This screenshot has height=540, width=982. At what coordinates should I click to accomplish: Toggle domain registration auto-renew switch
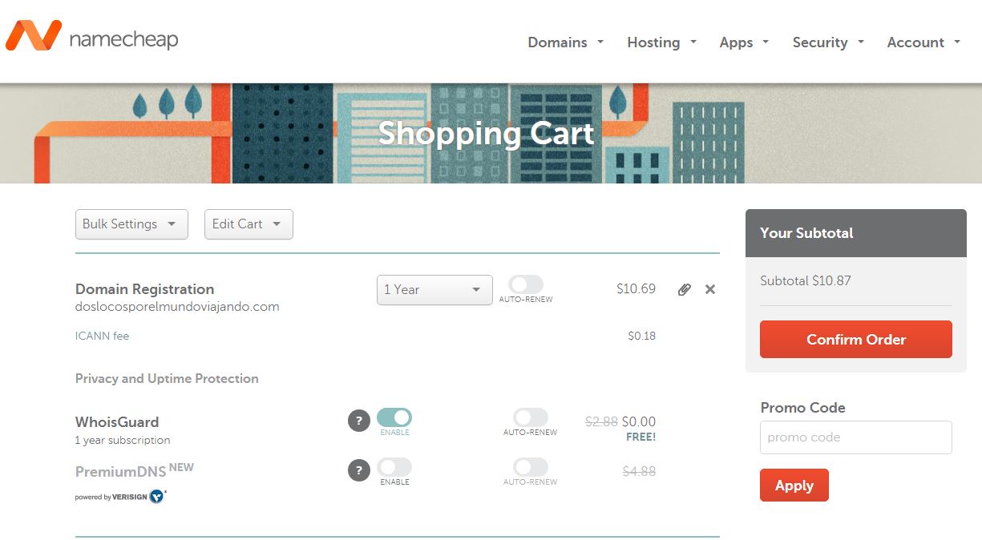coord(526,284)
